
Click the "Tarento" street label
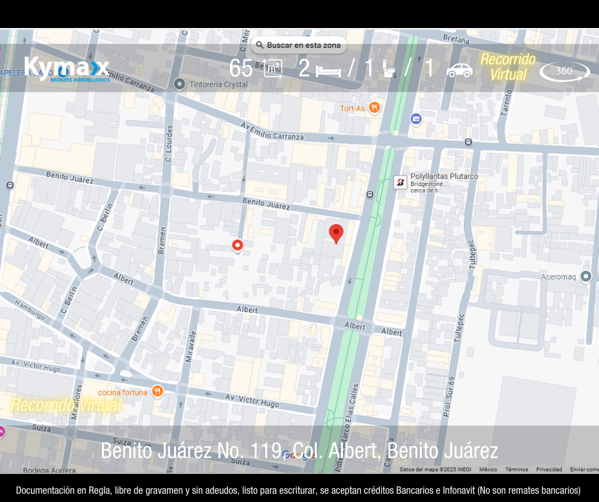point(506,103)
